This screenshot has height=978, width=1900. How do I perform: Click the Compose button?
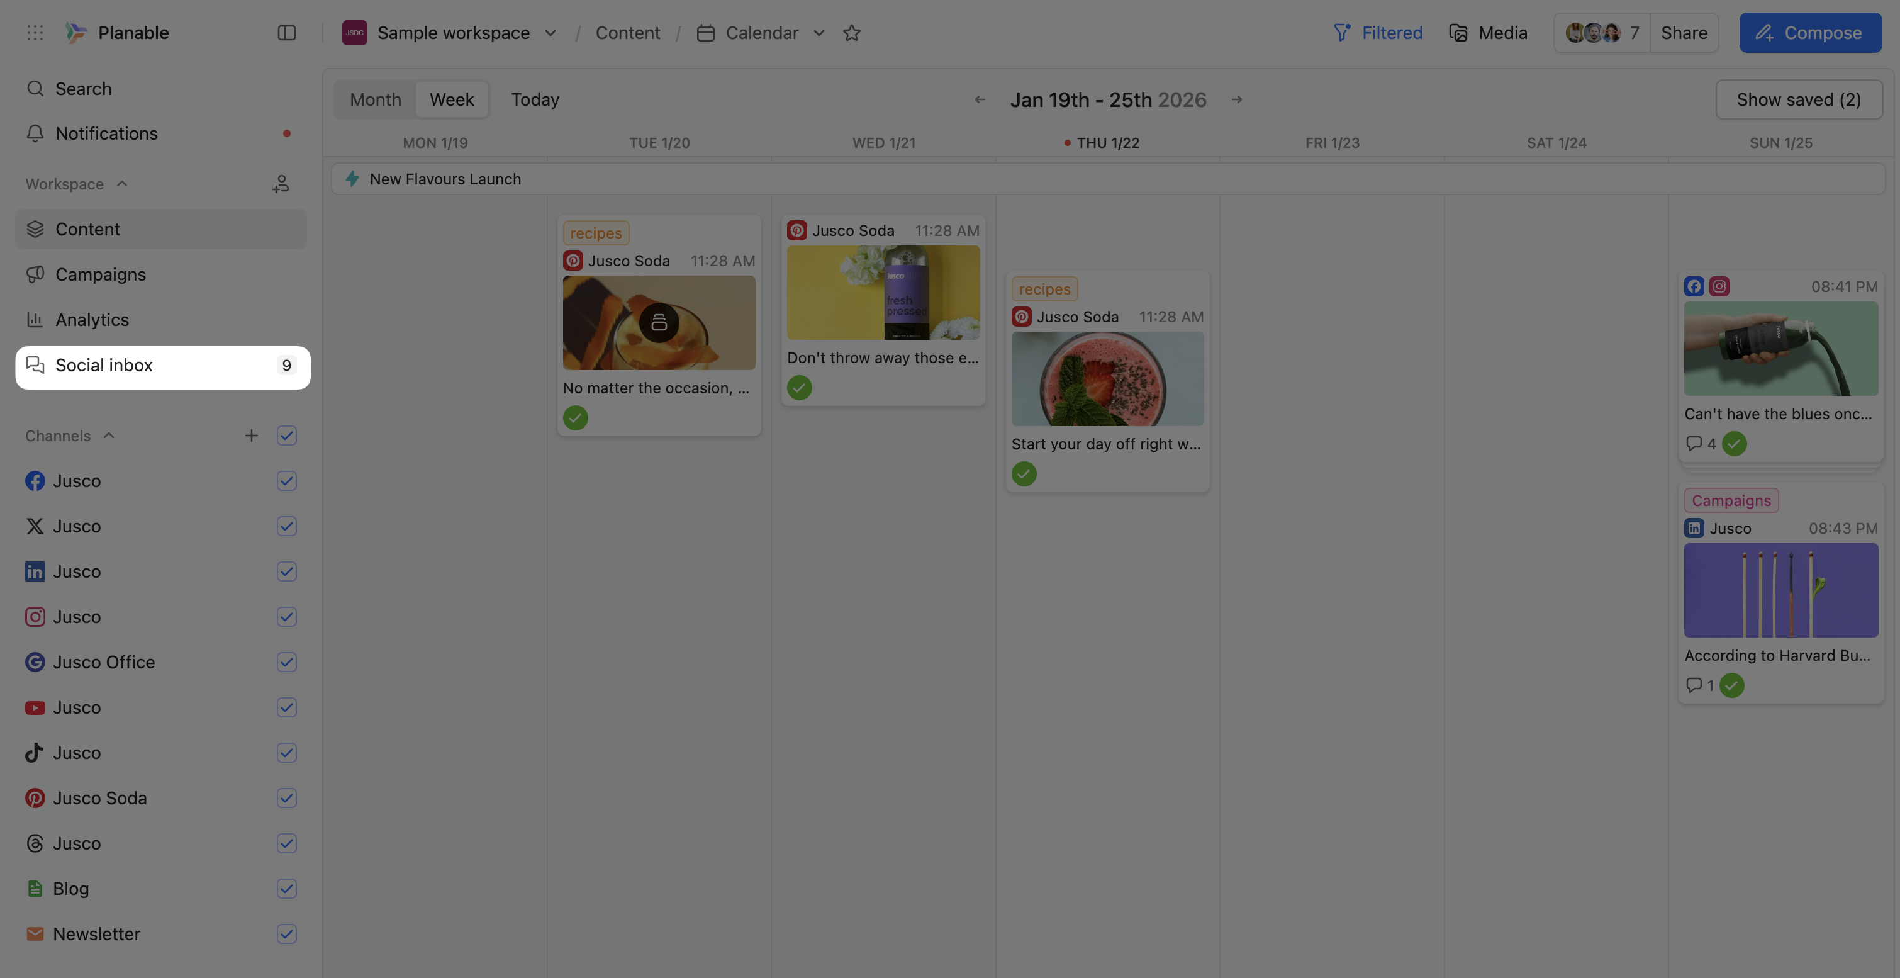point(1809,33)
